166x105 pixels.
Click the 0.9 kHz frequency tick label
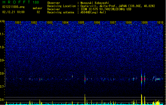tap(2, 60)
